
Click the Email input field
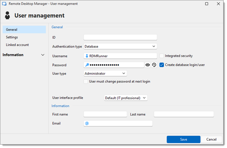118,123
